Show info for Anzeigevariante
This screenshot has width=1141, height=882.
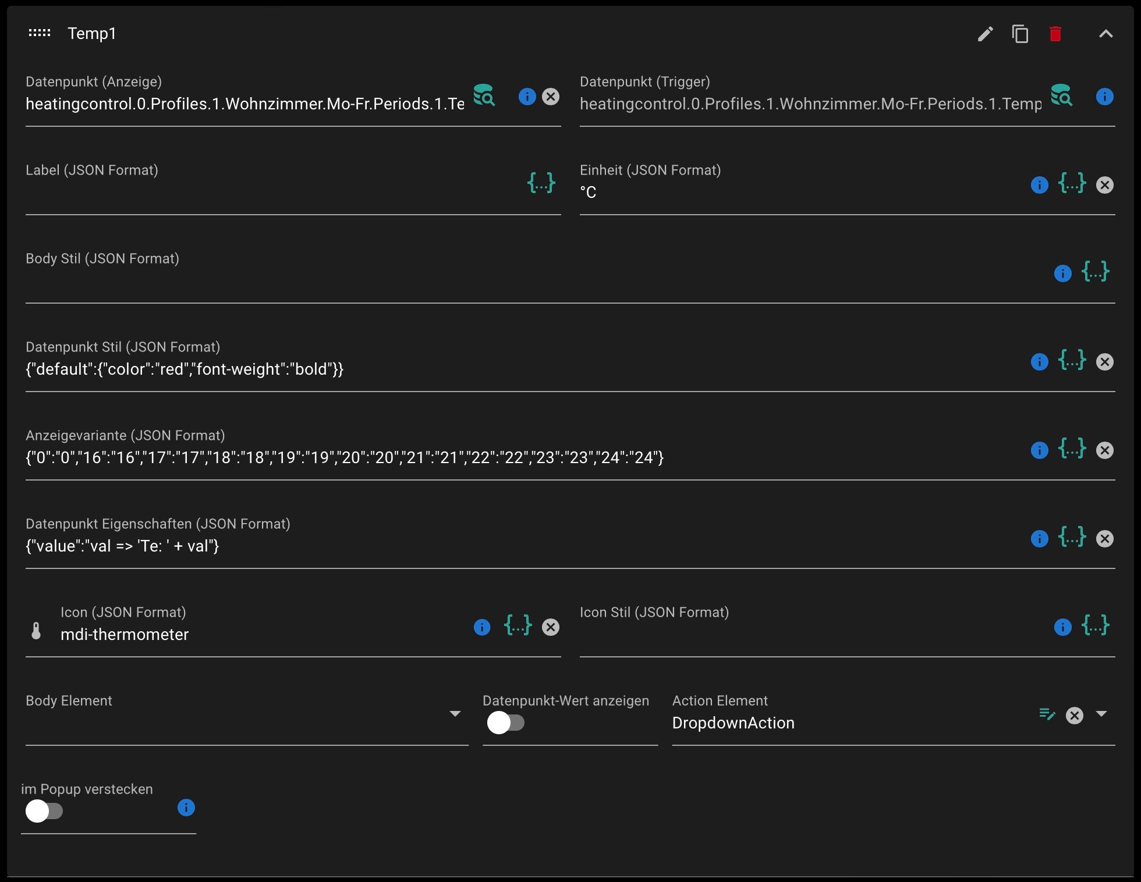coord(1039,450)
